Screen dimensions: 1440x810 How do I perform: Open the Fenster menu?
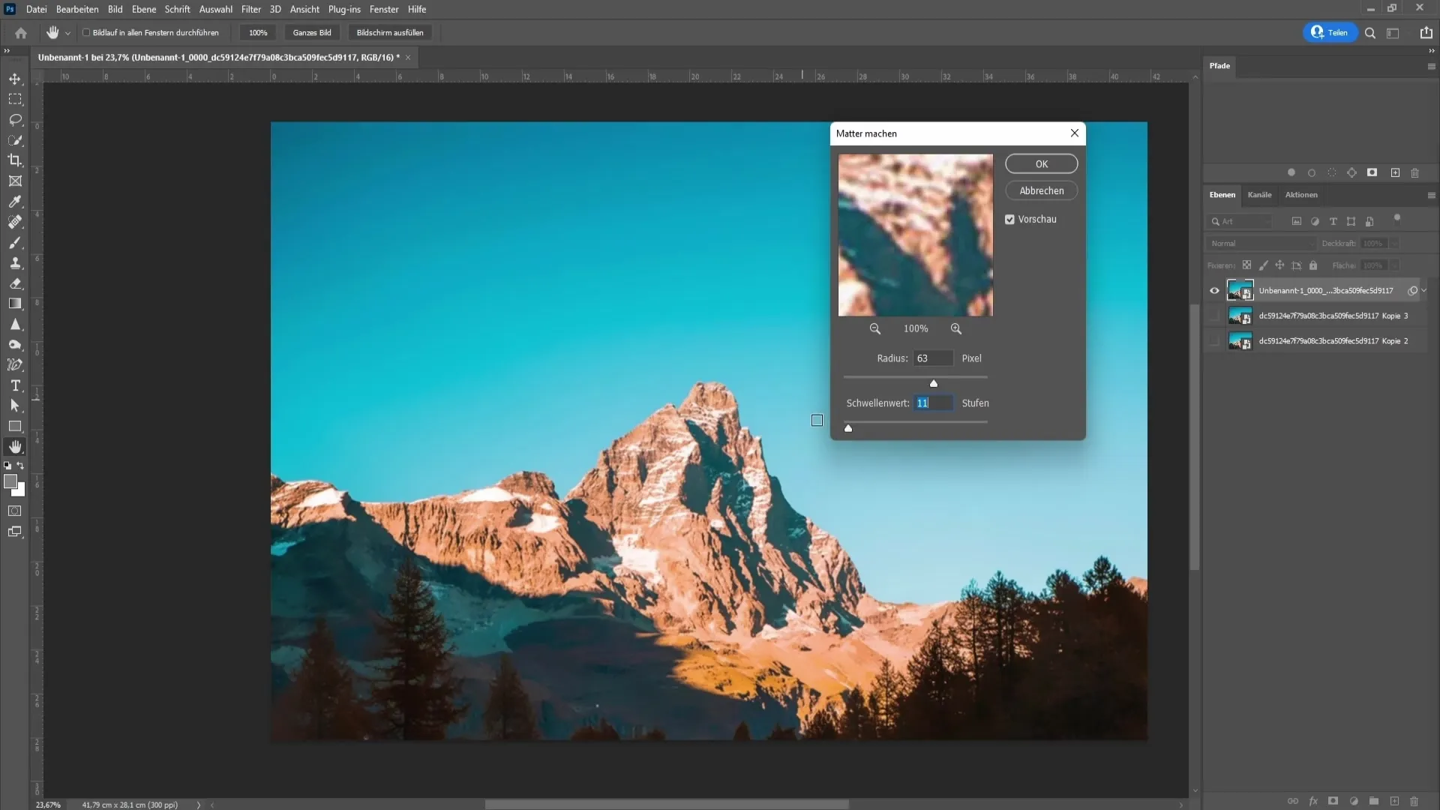pos(383,10)
